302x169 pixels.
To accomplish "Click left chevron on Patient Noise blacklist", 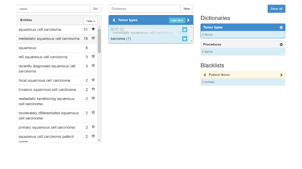I will point(205,75).
